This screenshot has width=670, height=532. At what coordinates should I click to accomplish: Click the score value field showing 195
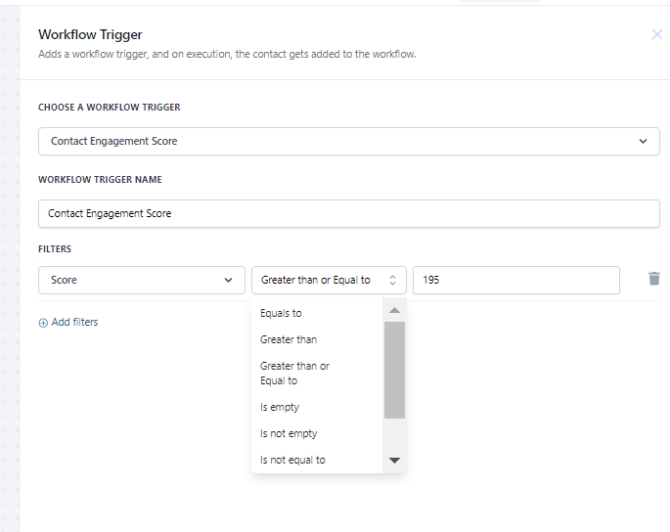515,280
